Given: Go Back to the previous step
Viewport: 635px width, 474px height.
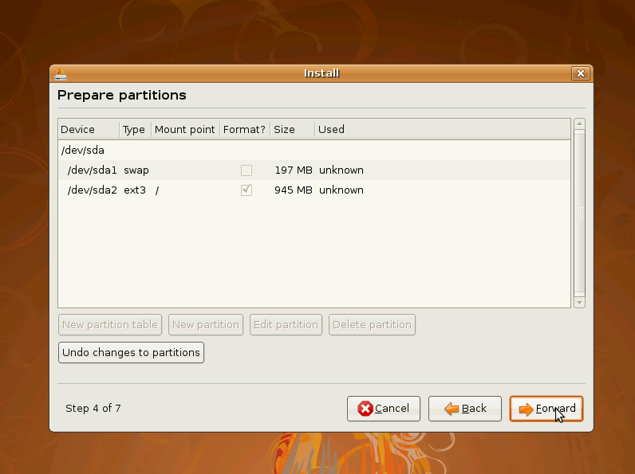Looking at the screenshot, I should (x=465, y=409).
